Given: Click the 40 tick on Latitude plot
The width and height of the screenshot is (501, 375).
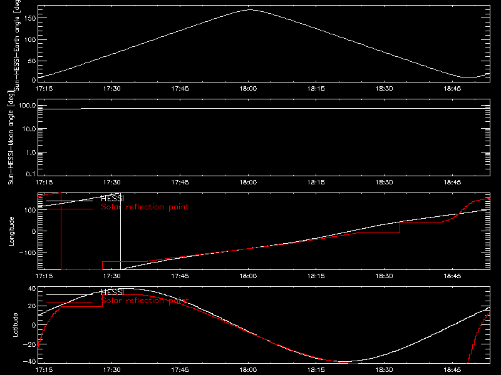Looking at the screenshot, I should [32, 289].
